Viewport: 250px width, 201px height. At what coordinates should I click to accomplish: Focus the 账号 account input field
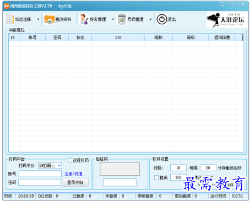point(40,174)
